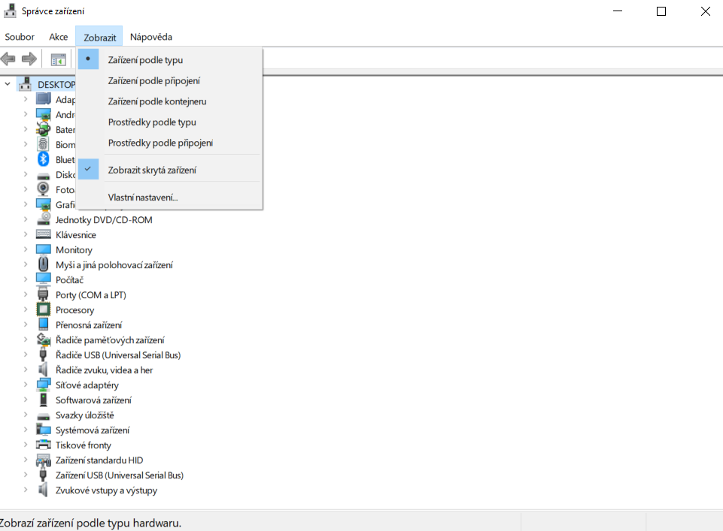
Task: Click the Systémová zařízení icon
Action: point(44,430)
